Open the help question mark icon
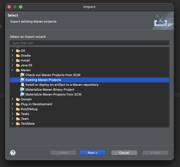 click(13, 153)
